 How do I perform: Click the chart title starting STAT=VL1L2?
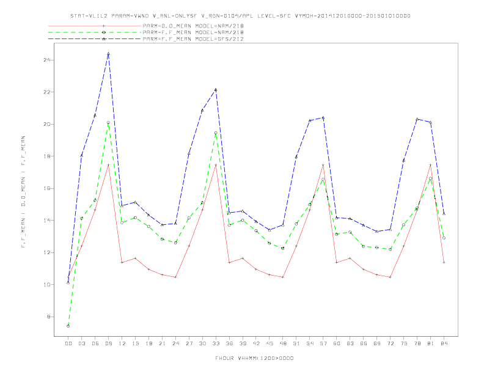[x=240, y=16]
